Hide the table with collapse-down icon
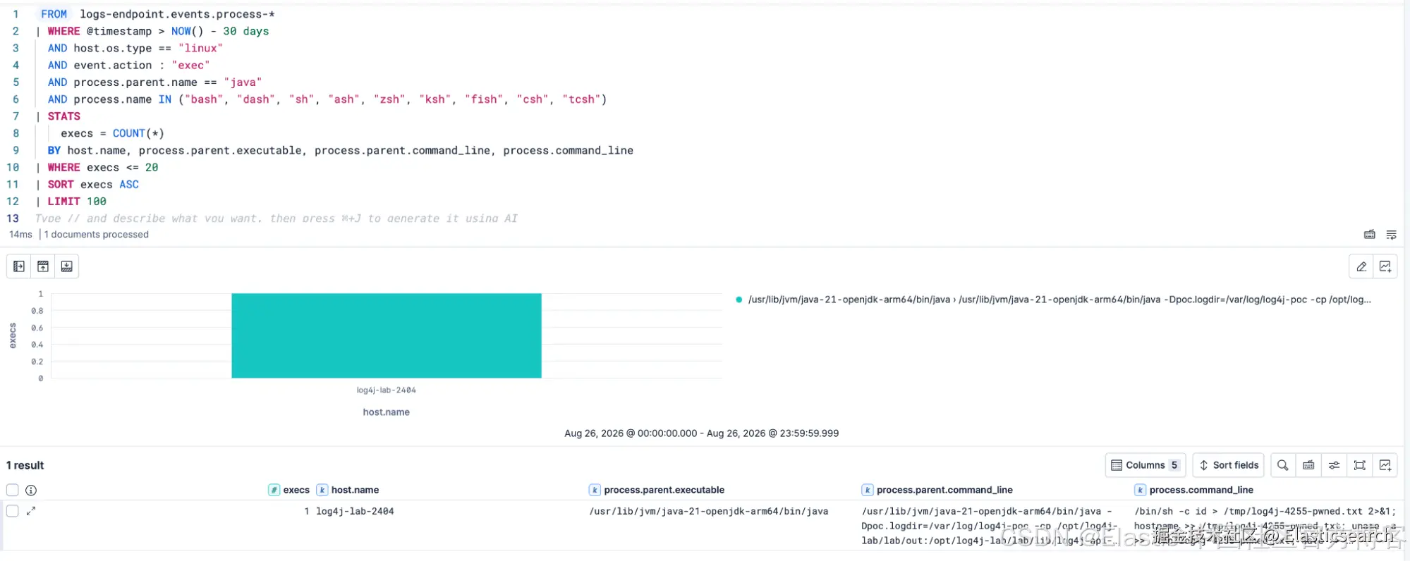1410x561 pixels. [67, 266]
